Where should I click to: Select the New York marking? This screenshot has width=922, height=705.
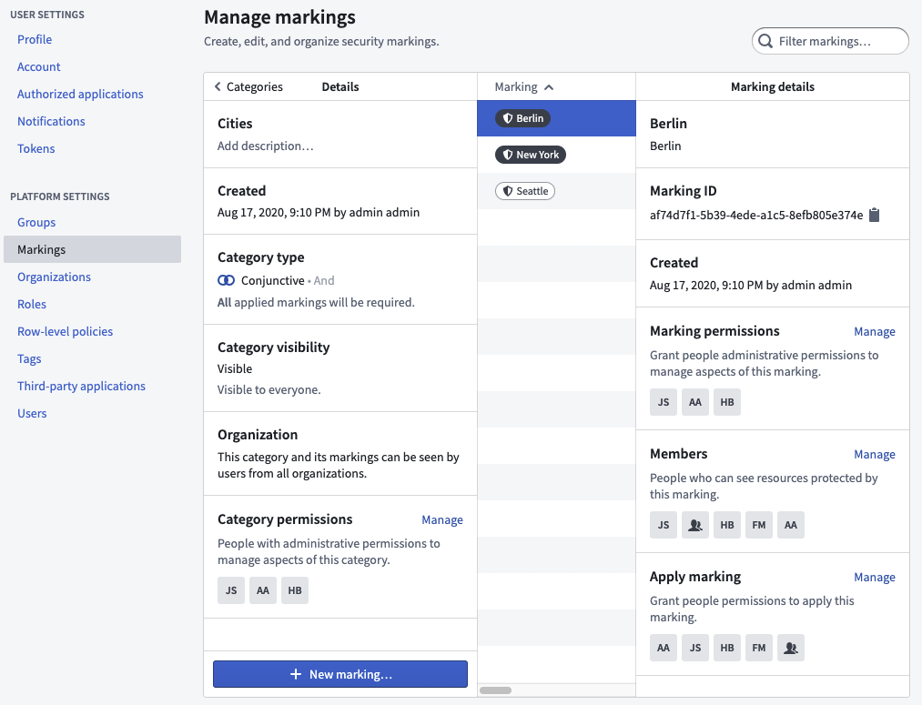531,155
